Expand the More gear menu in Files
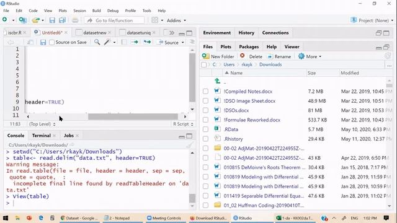Image resolution: width=397 pixels, height=223 pixels. [310, 56]
